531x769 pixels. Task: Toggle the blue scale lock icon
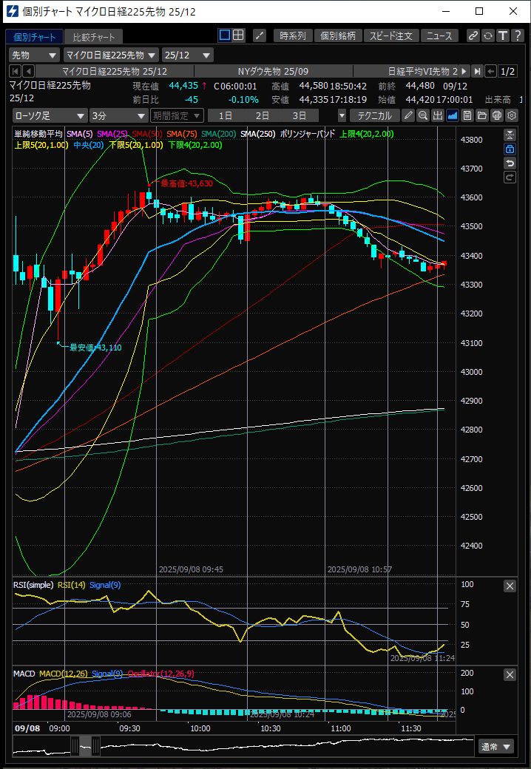[x=510, y=149]
